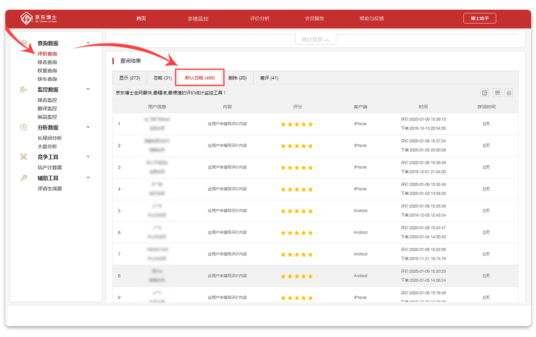Click review time 评价:2020-01-06 15:20:23
Image resolution: width=536 pixels, height=337 pixels.
pos(423,271)
